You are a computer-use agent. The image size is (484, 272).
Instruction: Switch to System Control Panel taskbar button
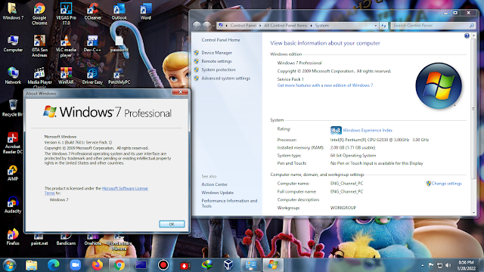coord(251,265)
